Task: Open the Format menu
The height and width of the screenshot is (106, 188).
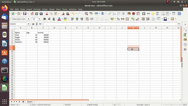Action: 37,9
